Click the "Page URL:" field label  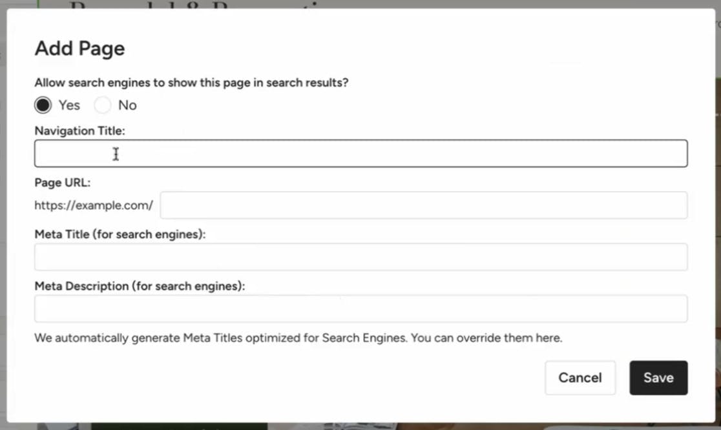[63, 183]
